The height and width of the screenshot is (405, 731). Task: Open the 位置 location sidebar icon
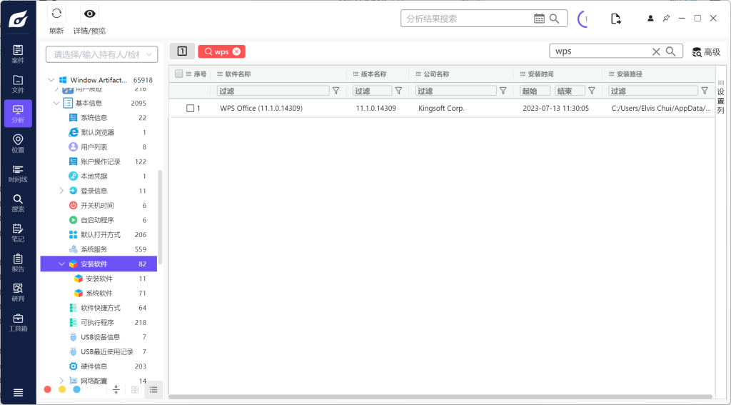(x=18, y=144)
